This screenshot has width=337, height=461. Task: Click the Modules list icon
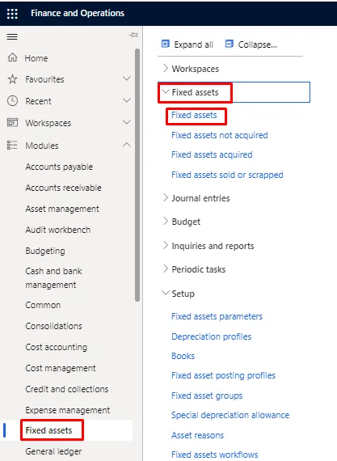click(x=12, y=145)
